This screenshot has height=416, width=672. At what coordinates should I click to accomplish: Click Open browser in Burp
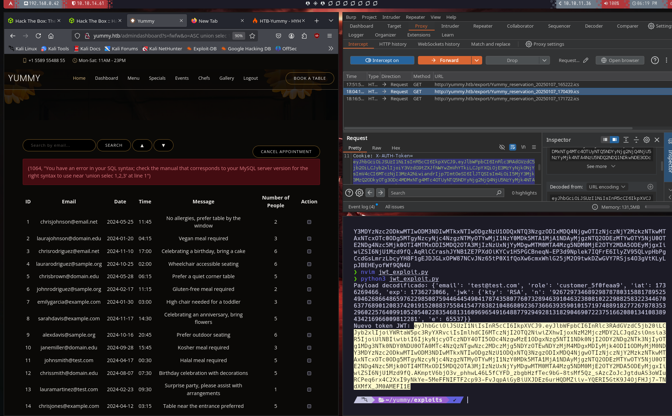(x=620, y=60)
